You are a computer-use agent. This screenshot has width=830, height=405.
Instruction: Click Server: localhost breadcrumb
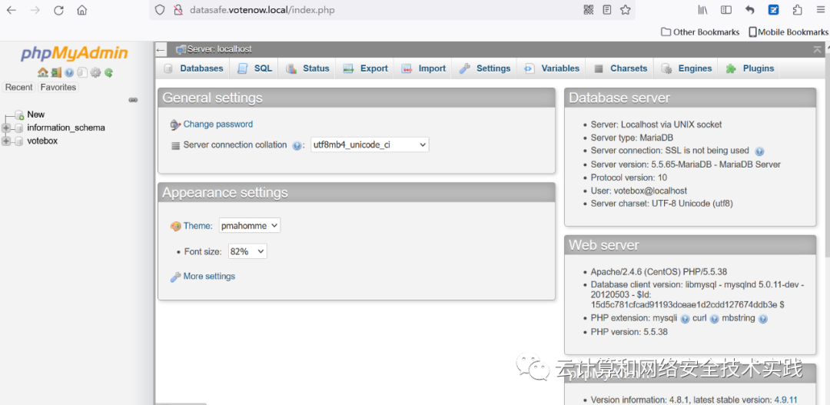coord(219,49)
